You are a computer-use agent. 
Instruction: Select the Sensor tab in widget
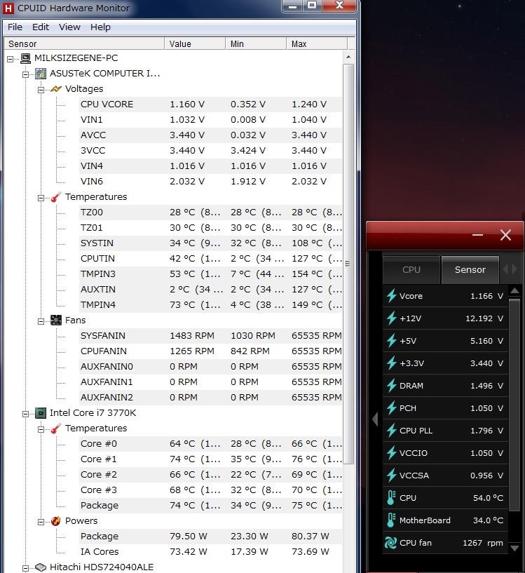click(x=470, y=269)
